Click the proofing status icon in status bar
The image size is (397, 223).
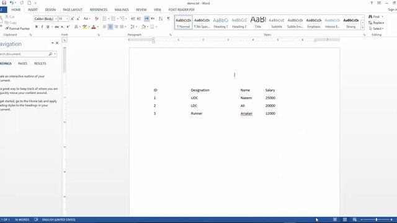[x=36, y=220]
